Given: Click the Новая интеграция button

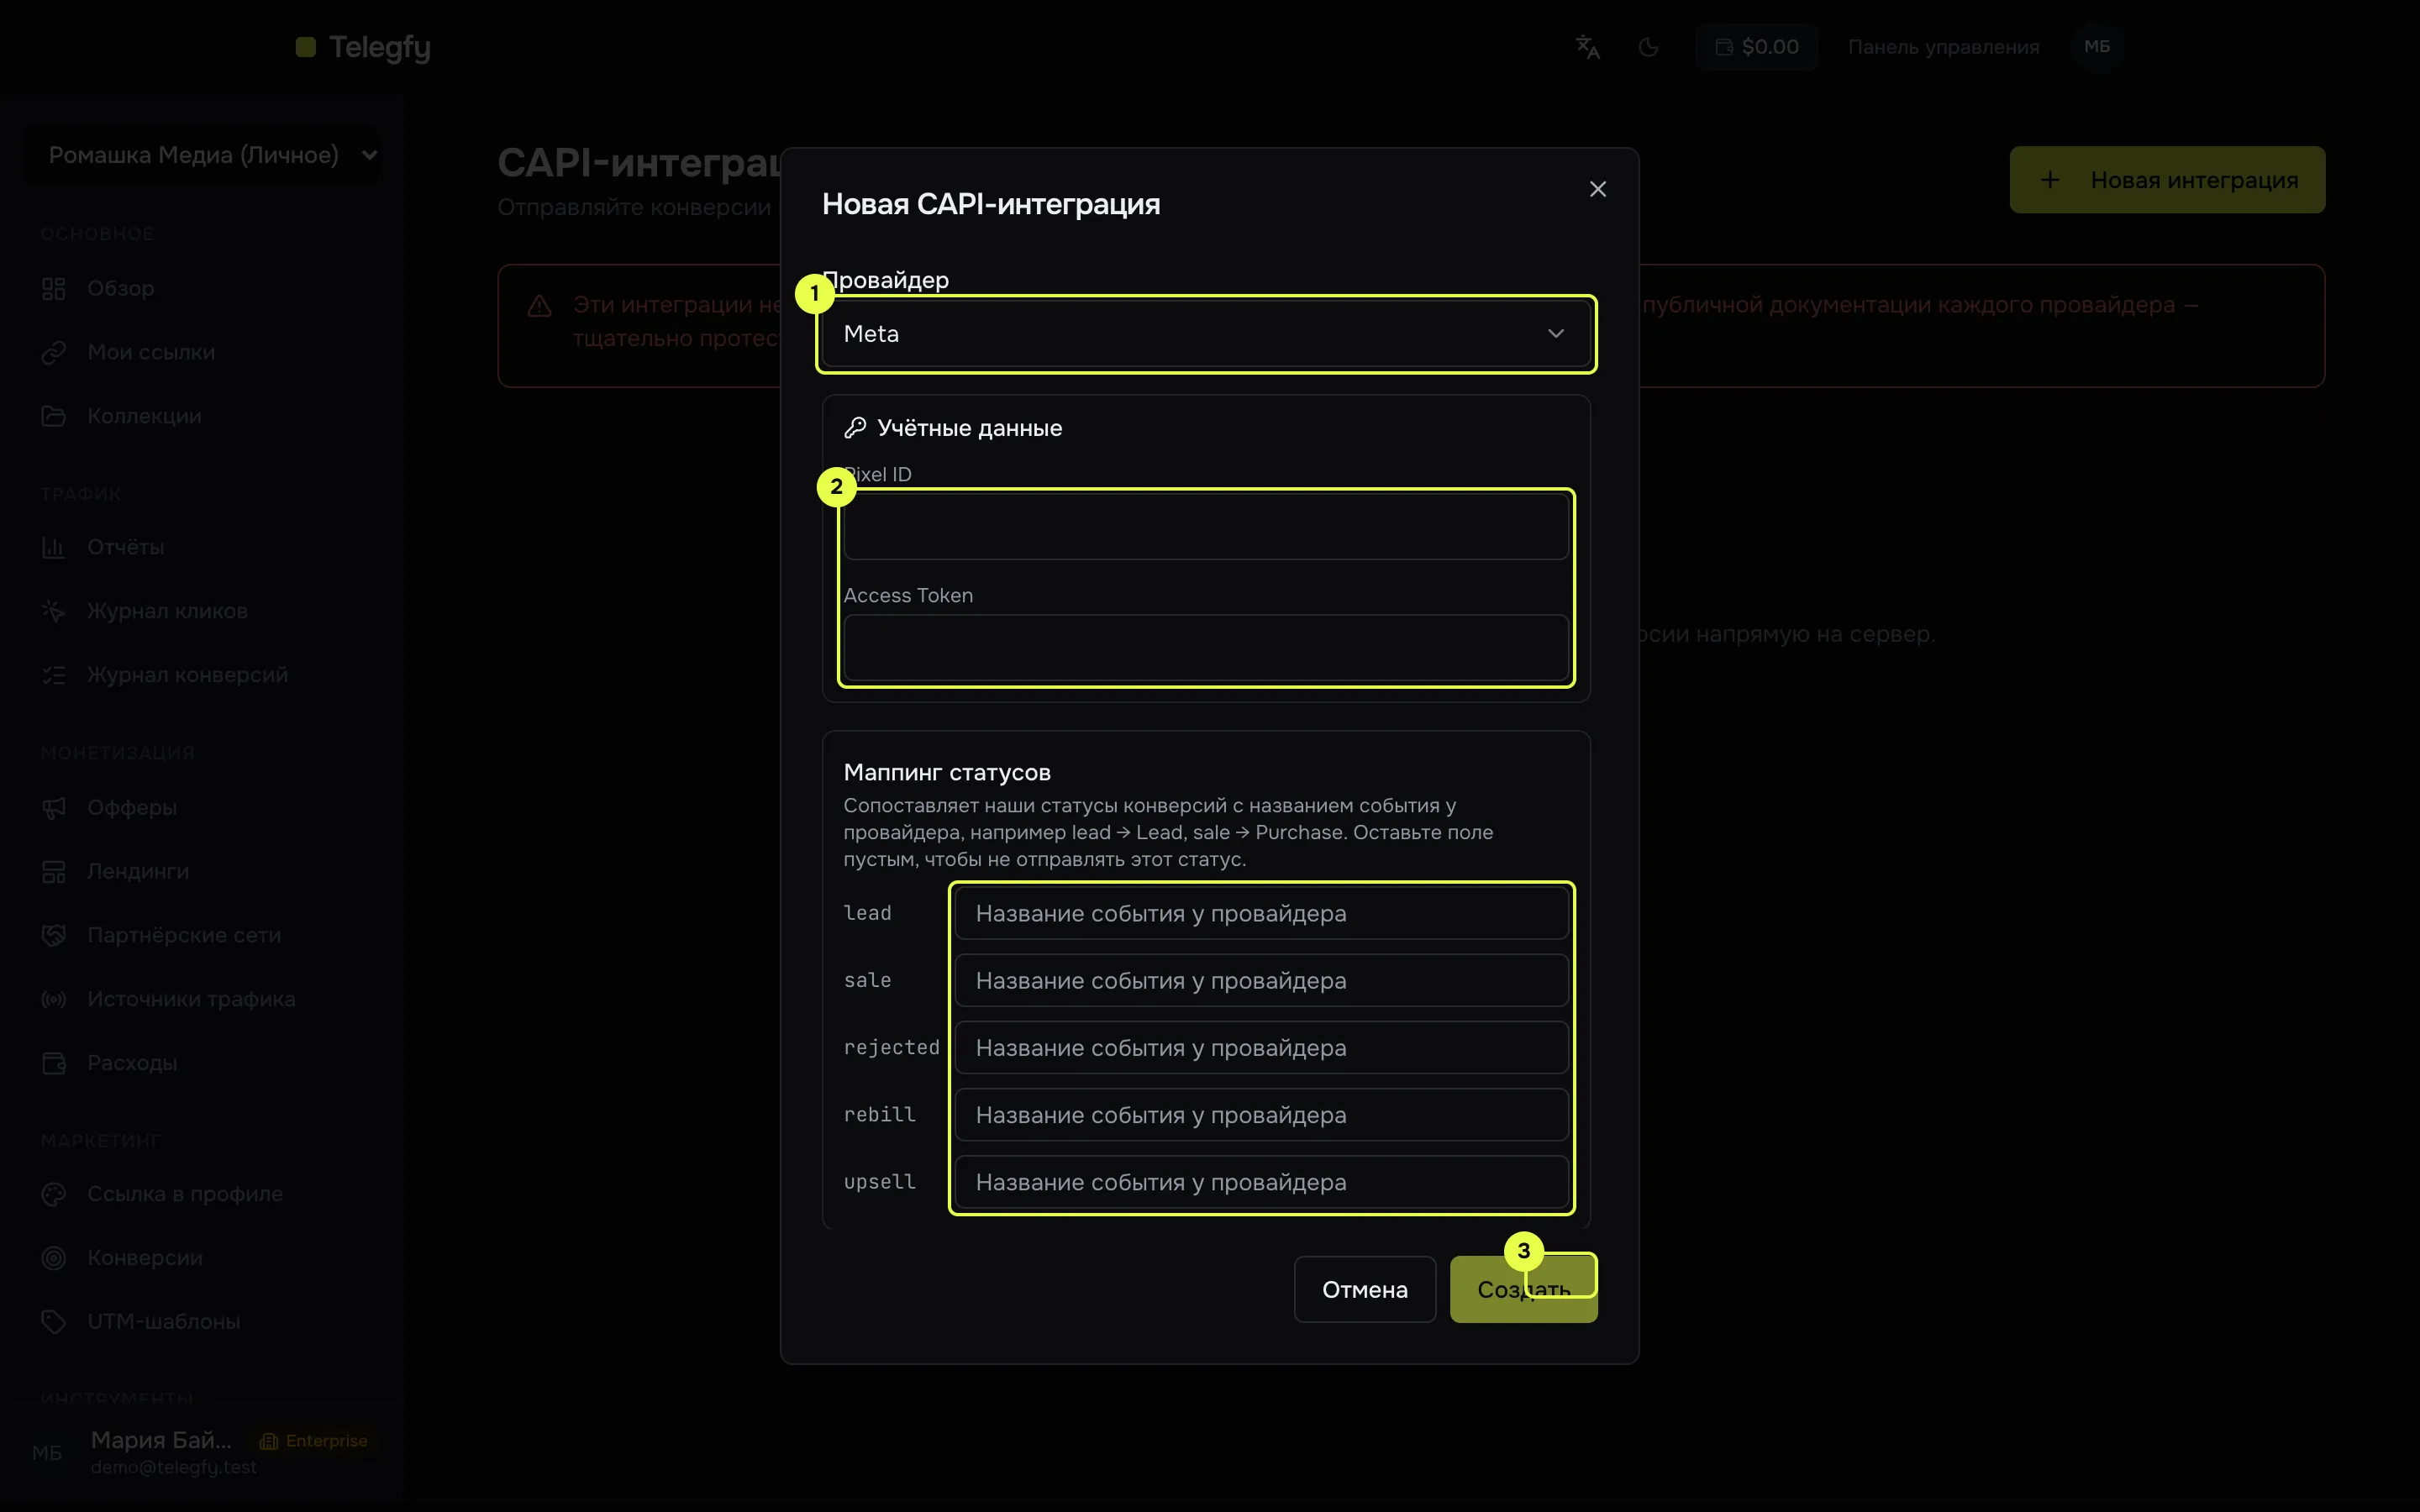Looking at the screenshot, I should [2167, 180].
